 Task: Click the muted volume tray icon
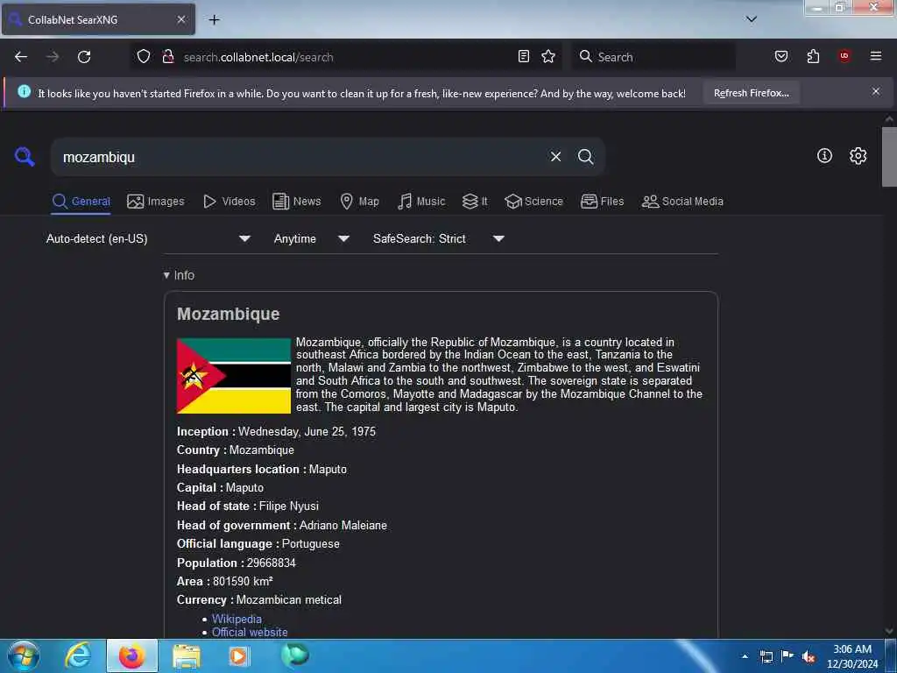point(809,656)
